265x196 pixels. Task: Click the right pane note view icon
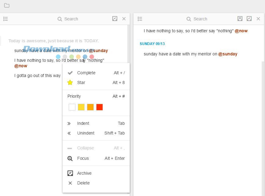(x=240, y=19)
